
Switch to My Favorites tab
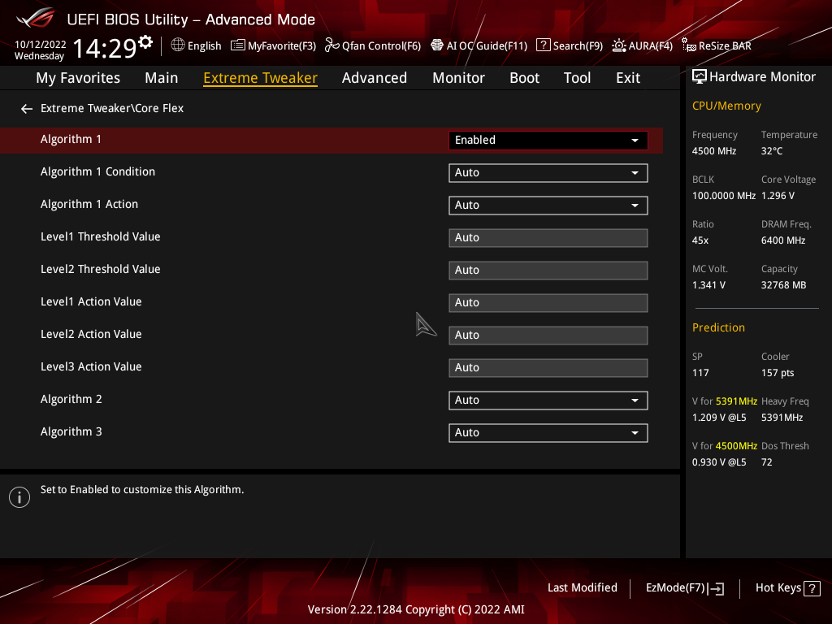pyautogui.click(x=78, y=78)
